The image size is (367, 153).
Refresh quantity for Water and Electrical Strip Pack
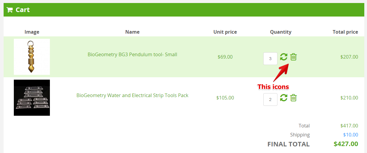coord(283,98)
